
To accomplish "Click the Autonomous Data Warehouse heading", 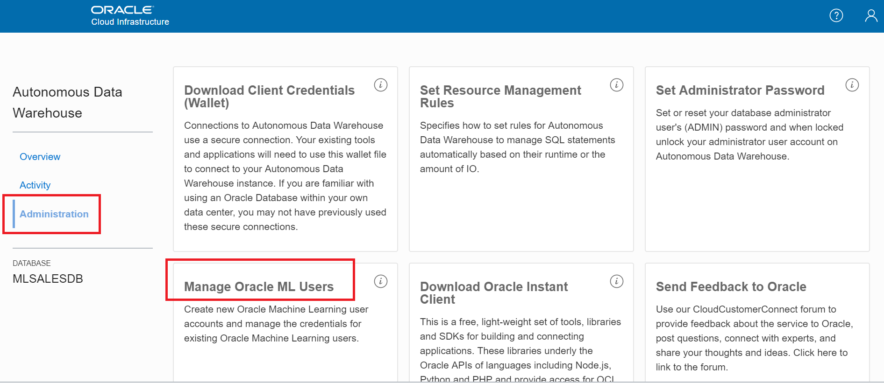I will click(x=67, y=103).
